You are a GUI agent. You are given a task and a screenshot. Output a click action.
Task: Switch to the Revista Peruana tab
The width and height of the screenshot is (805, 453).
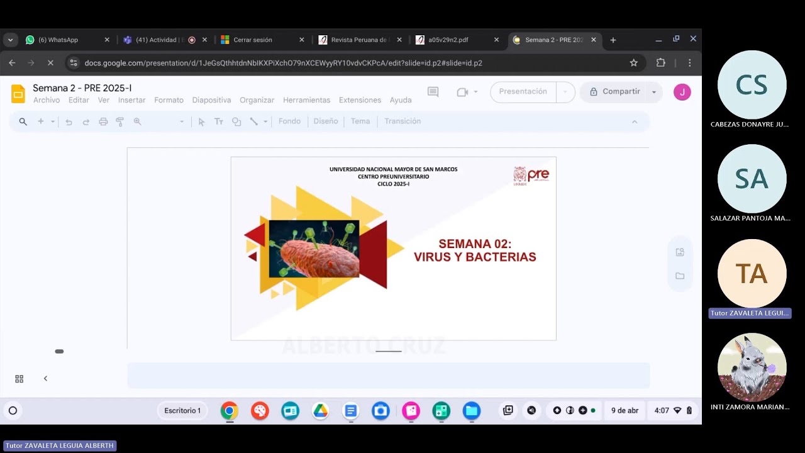361,40
